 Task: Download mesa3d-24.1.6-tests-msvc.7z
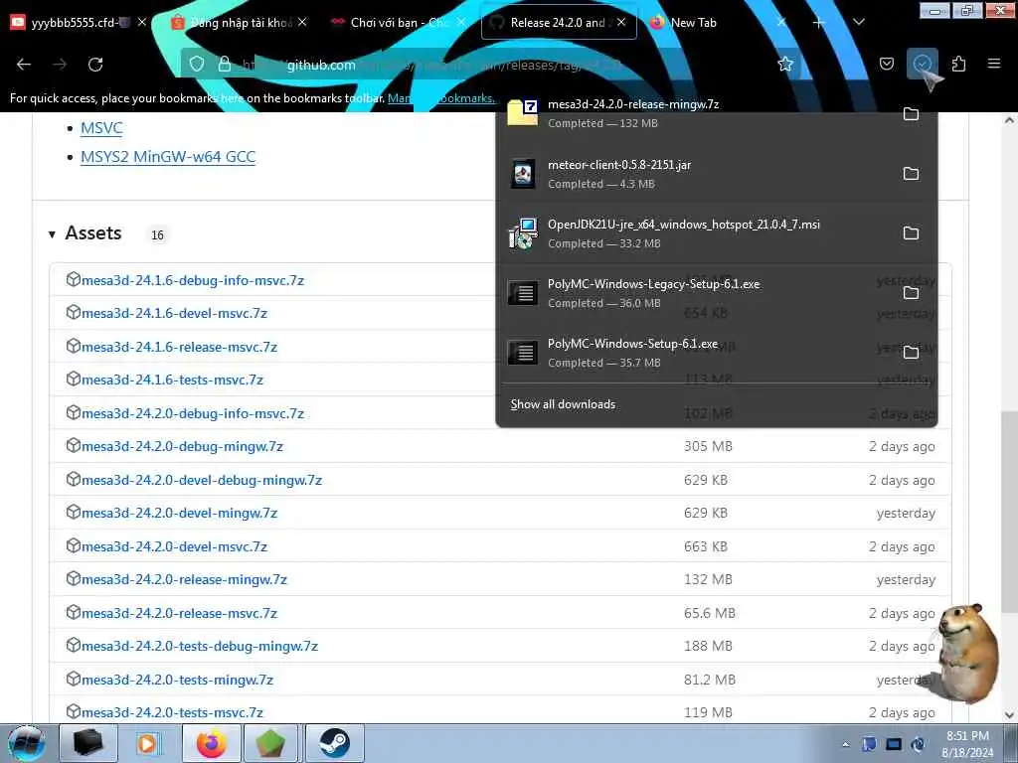[x=172, y=380]
